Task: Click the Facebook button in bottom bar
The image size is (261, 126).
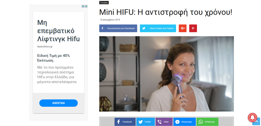Action: pyautogui.click(x=125, y=122)
